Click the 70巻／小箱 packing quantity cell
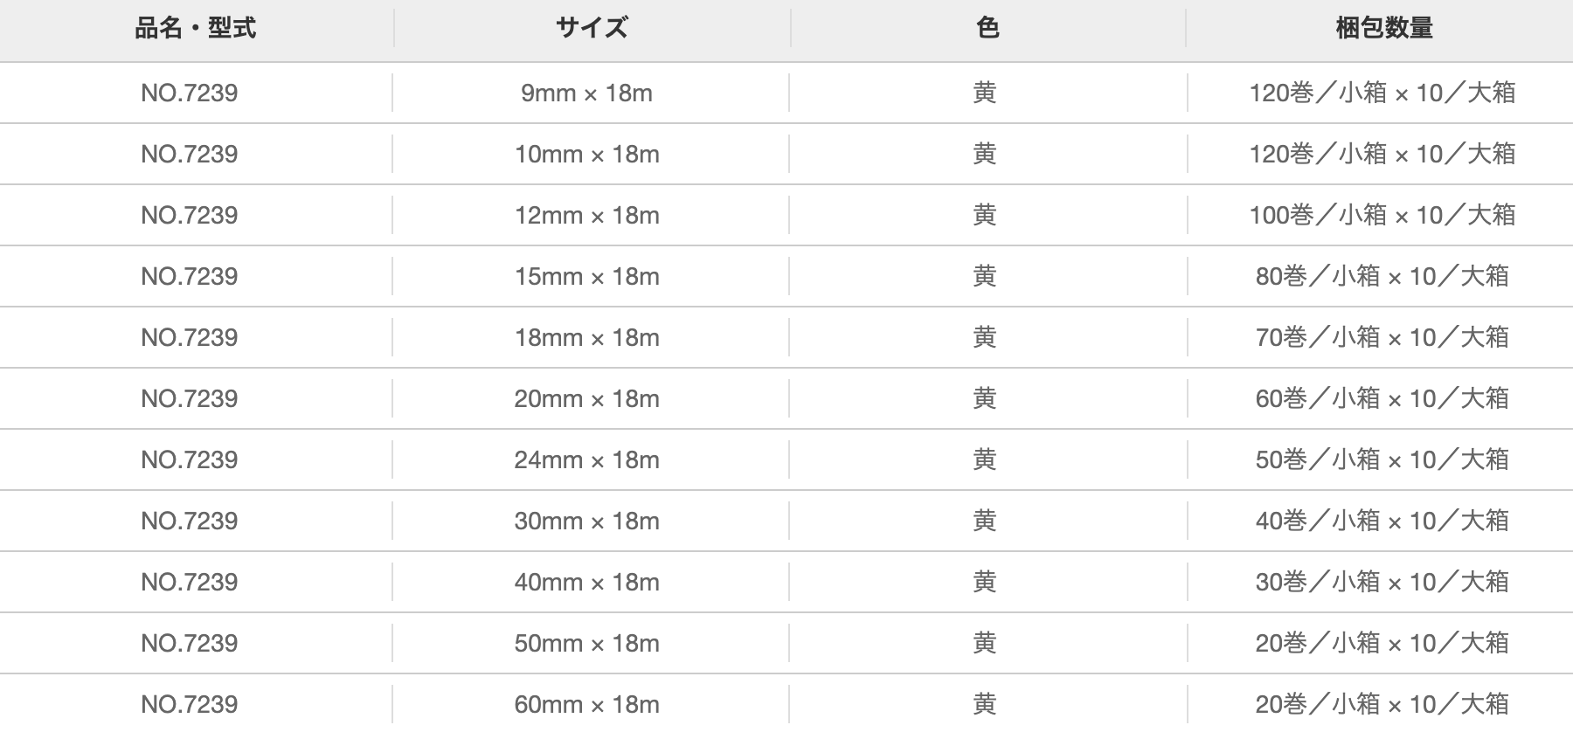 [x=1382, y=338]
